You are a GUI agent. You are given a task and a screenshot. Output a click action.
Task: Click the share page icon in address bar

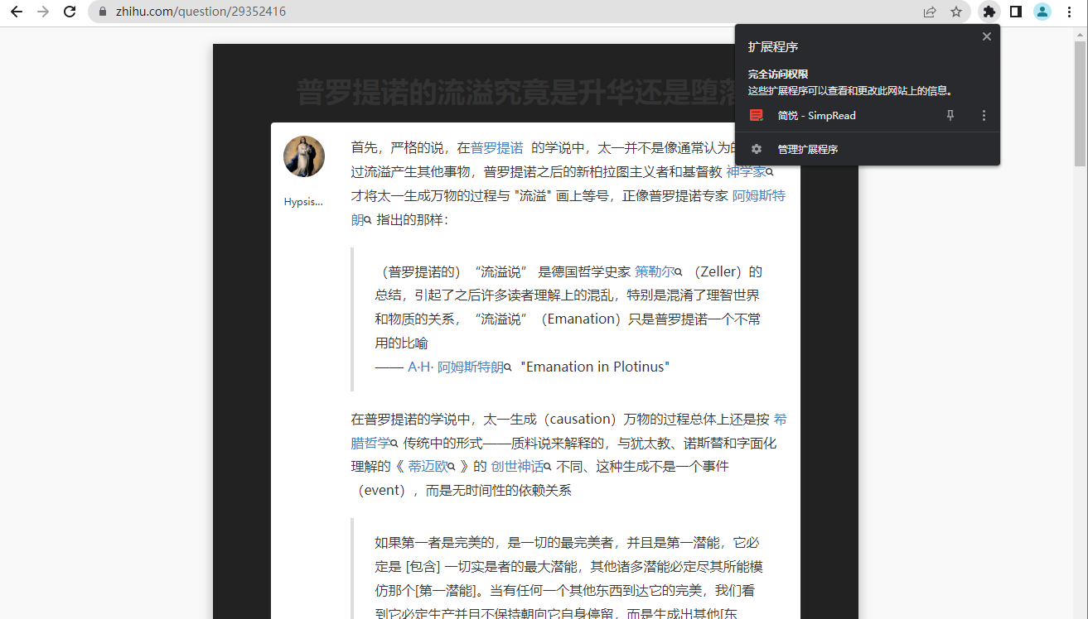click(x=930, y=12)
